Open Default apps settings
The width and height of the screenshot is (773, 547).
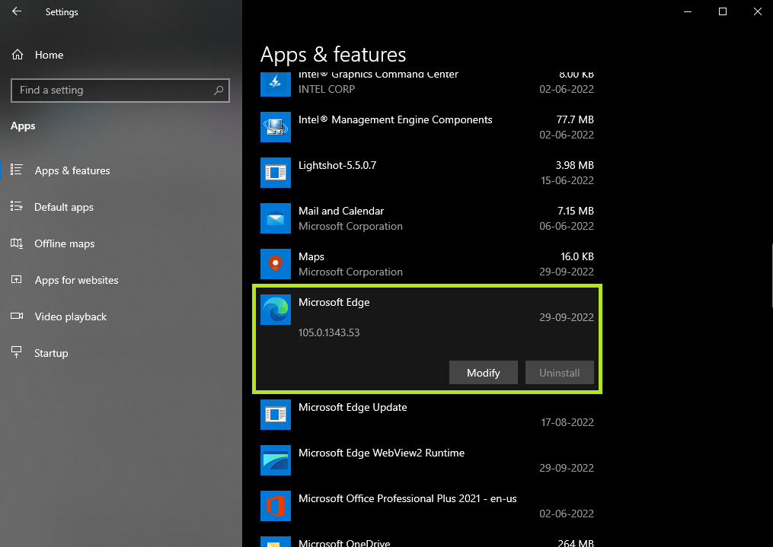coord(121,207)
